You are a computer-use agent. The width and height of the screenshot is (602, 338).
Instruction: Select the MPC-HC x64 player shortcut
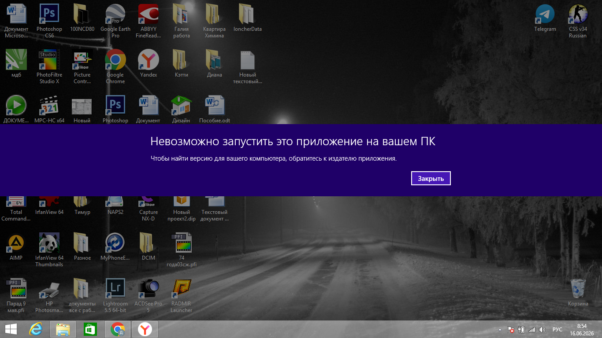(x=49, y=109)
